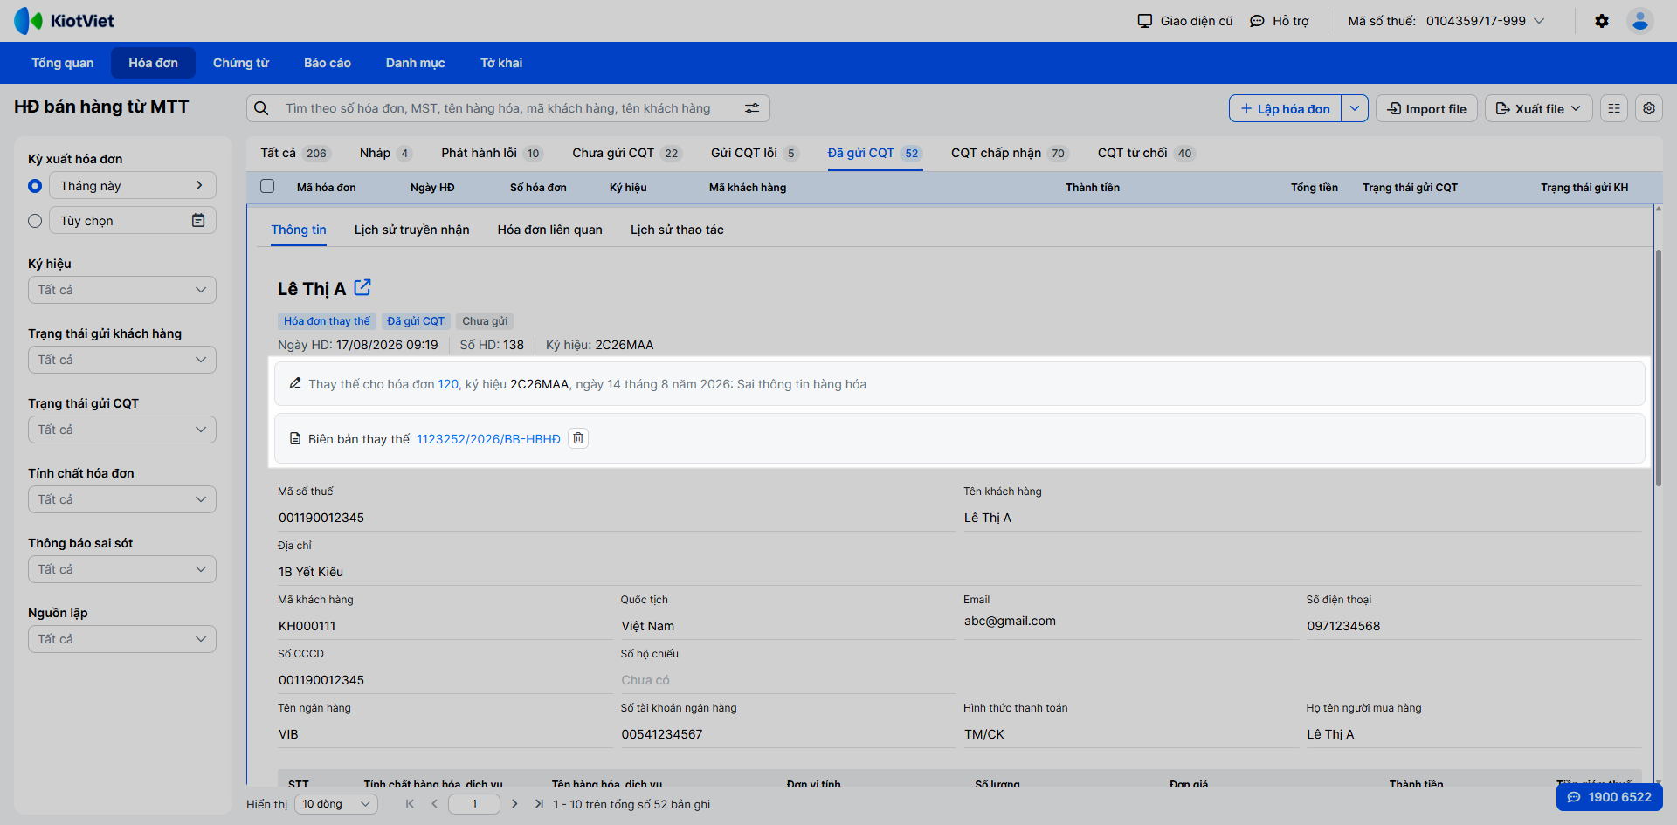Click the edit pencil for replacement reason
This screenshot has height=825, width=1677.
295,383
